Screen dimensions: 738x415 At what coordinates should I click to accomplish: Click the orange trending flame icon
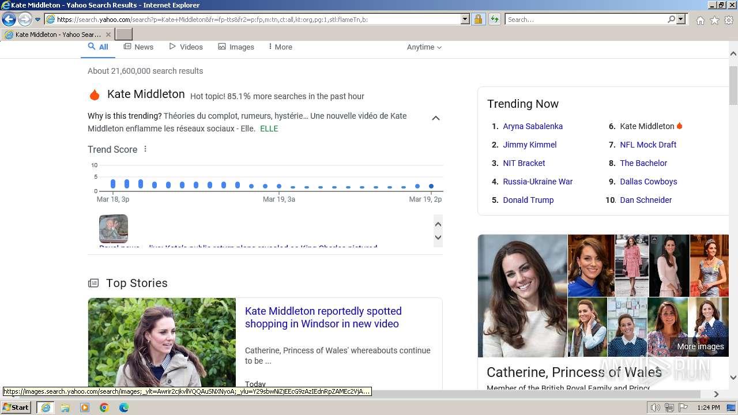tap(95, 95)
